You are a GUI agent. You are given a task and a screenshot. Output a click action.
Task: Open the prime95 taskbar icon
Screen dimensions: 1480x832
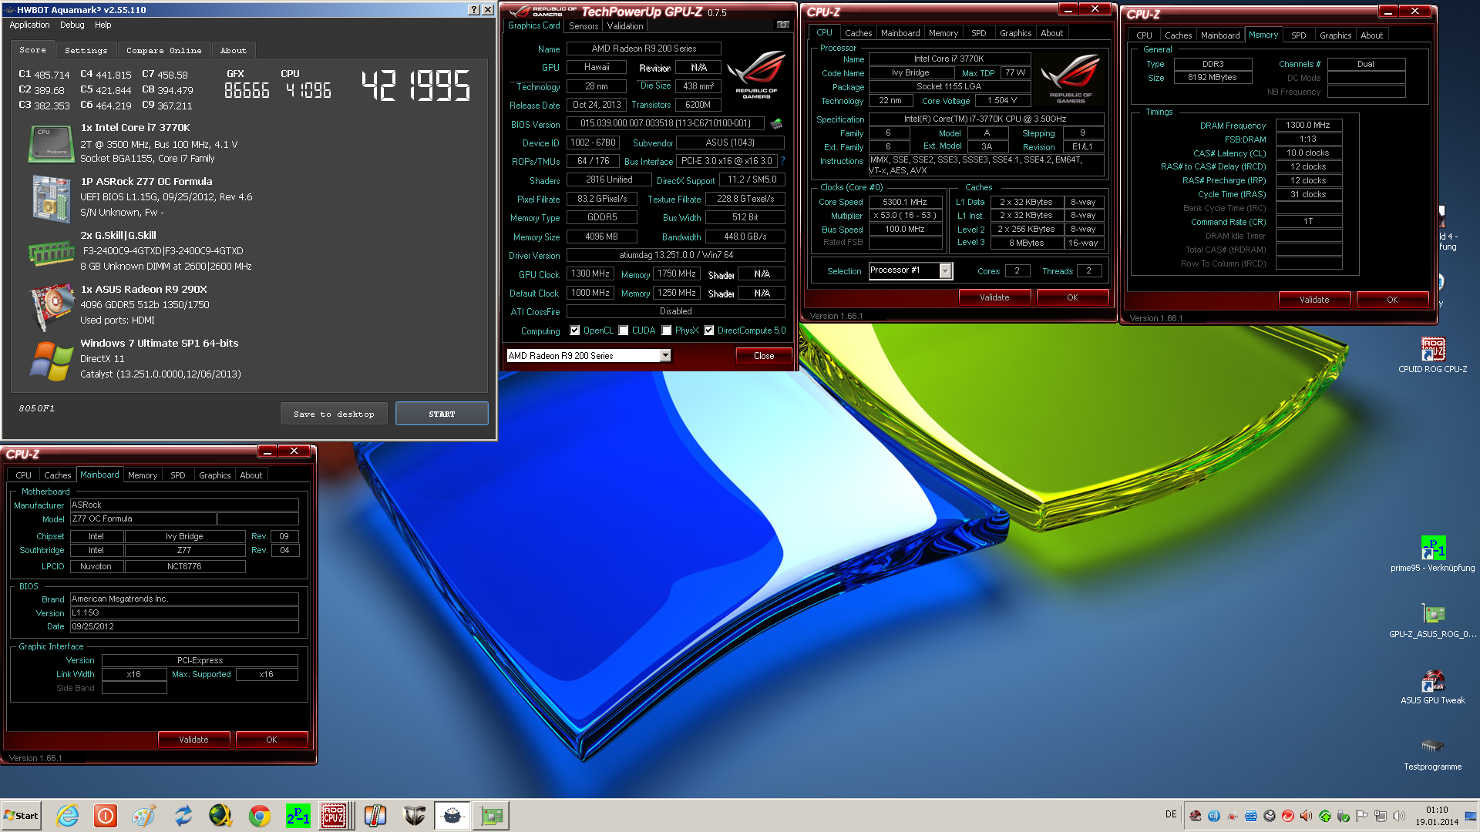298,816
